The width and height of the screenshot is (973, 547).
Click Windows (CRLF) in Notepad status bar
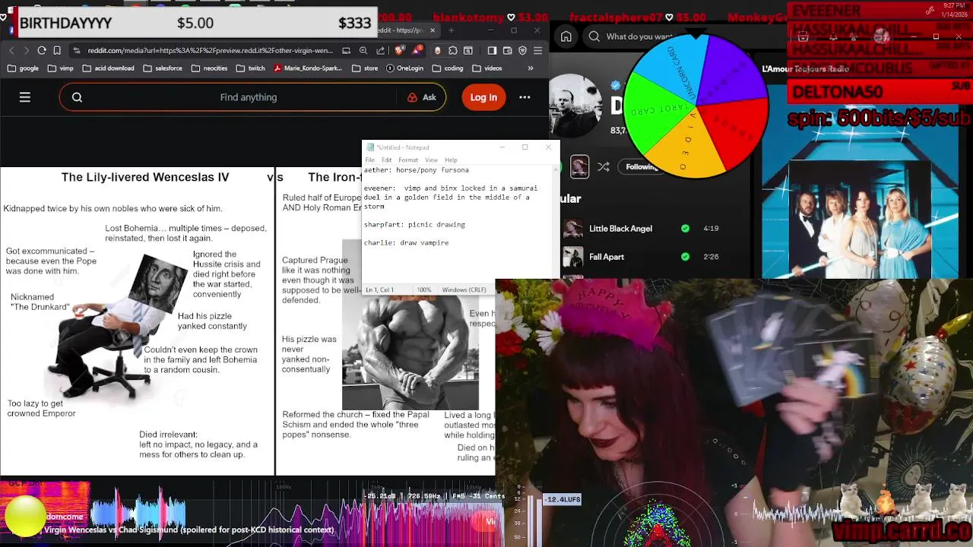pos(464,290)
